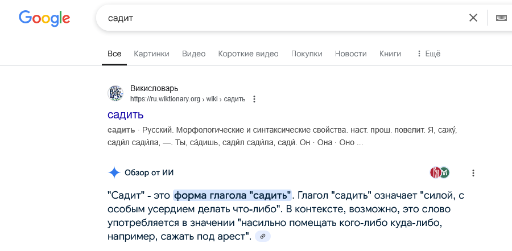Click the snippet text starting "садить · Русский"
The width and height of the screenshot is (512, 251).
(282, 136)
